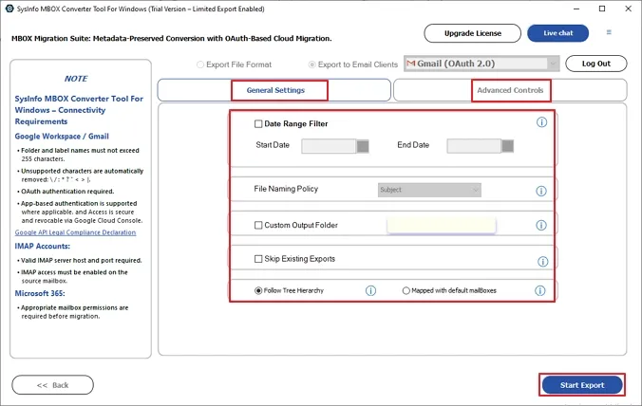Click the Date Range Filter info icon
Screen dimensions: 642x406
[541, 122]
